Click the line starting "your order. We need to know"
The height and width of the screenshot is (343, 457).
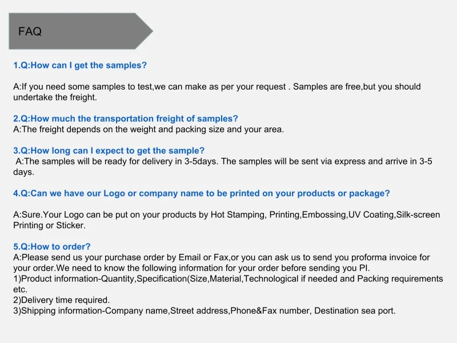tap(191, 268)
